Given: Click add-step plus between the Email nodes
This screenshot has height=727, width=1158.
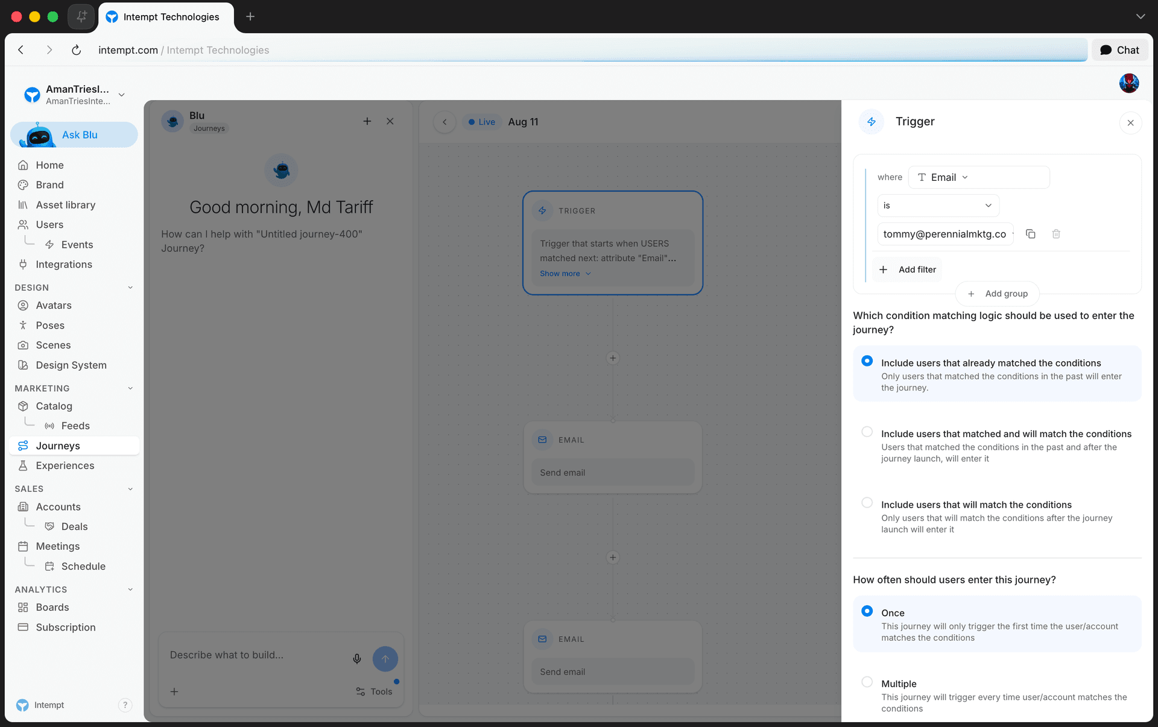Looking at the screenshot, I should point(613,558).
